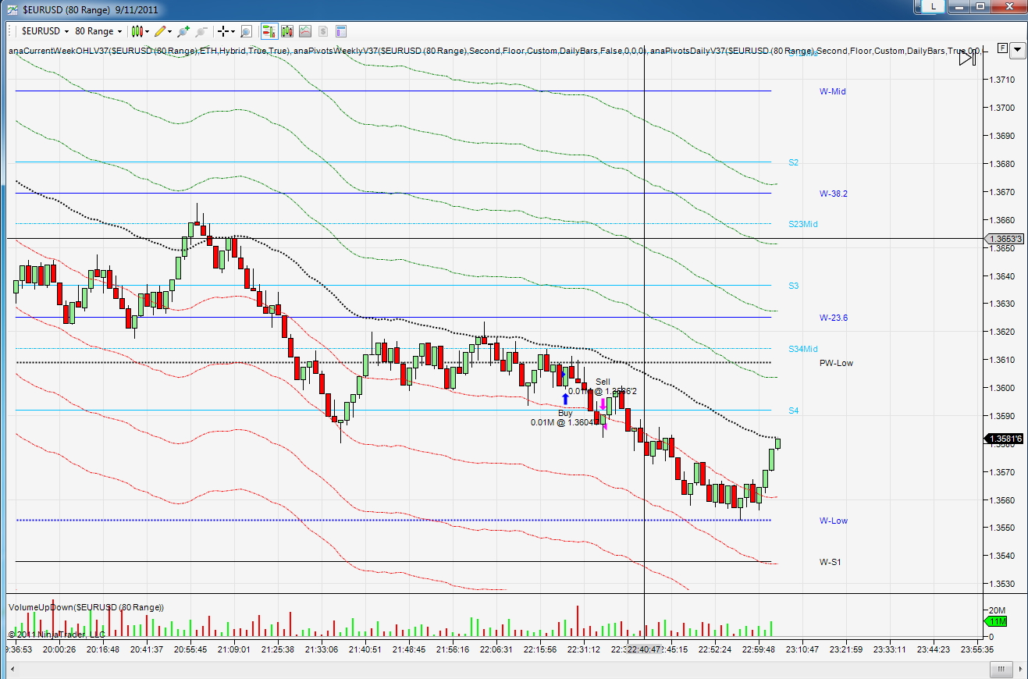Viewport: 1028px width, 679px height.
Task: Click the 1.3653'3 crosshair price marker
Action: [x=1003, y=239]
